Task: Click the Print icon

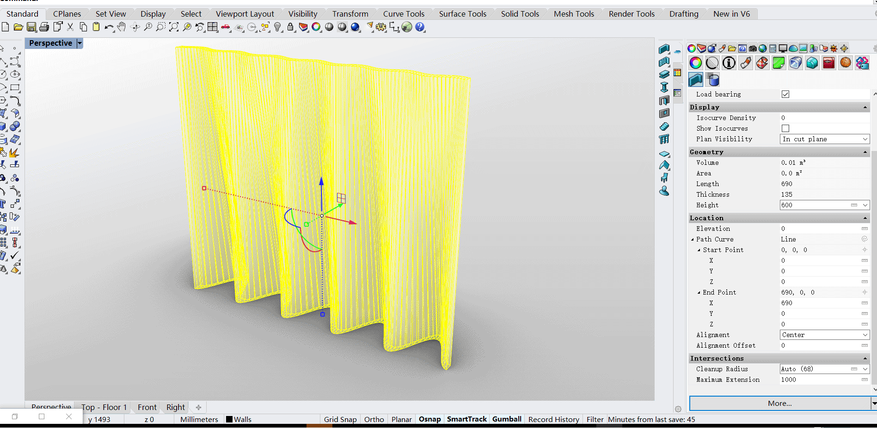Action: [x=44, y=27]
